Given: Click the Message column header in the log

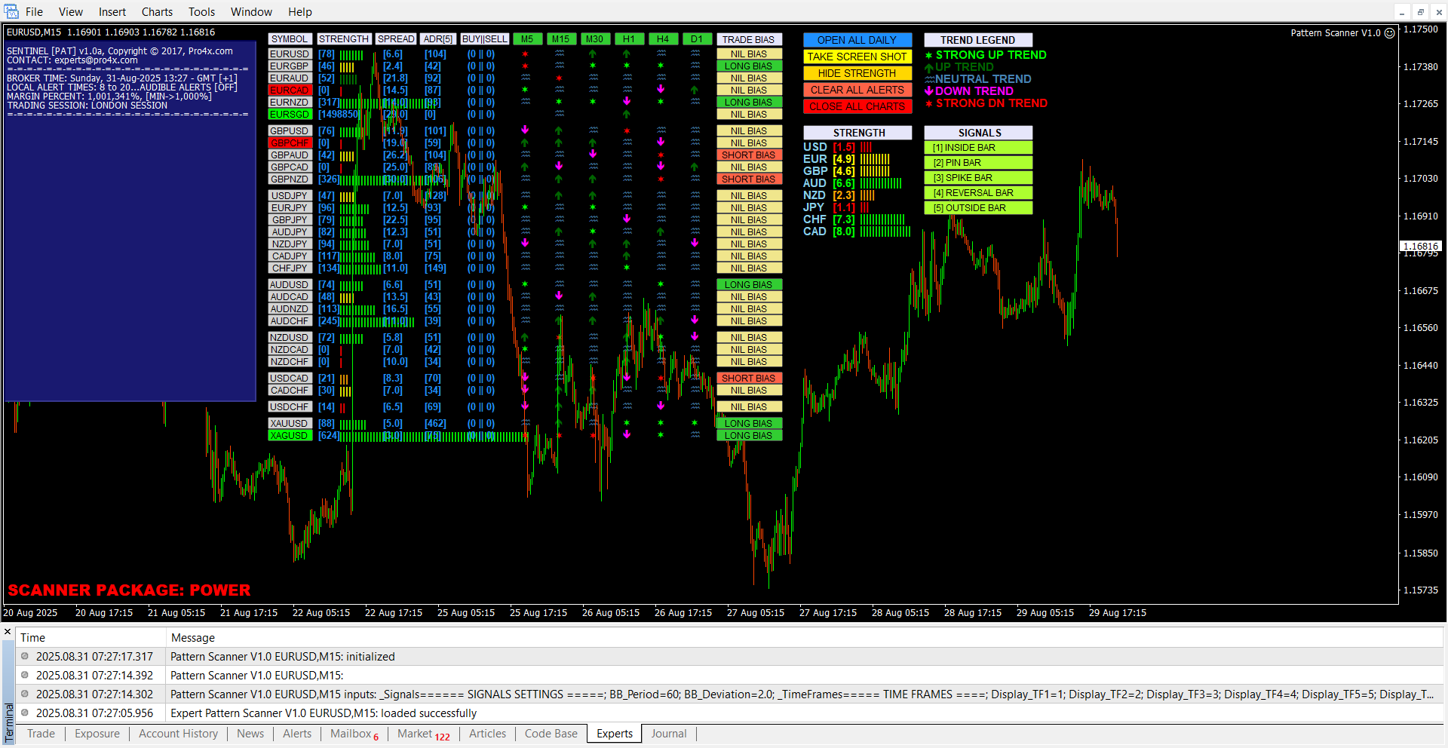Looking at the screenshot, I should 193,638.
